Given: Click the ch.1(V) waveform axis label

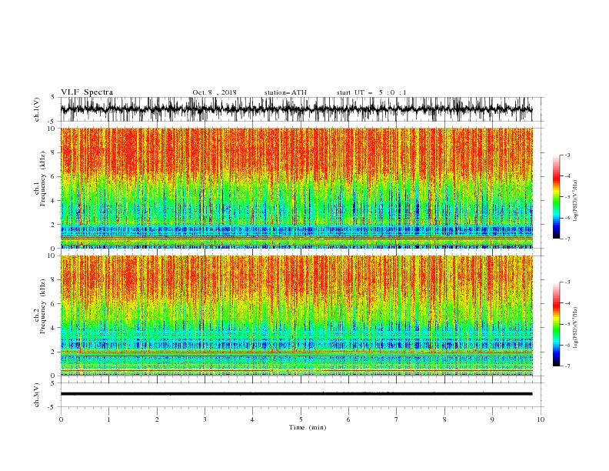Looking at the screenshot, I should (37, 109).
